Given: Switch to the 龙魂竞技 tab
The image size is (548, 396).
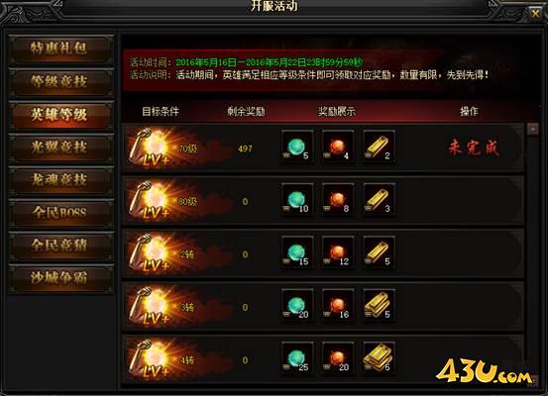Looking at the screenshot, I should [x=60, y=180].
